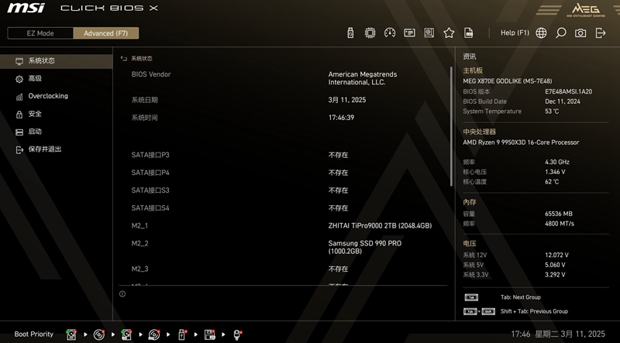
Task: Select 保存并退出 in sidebar
Action: [44, 149]
